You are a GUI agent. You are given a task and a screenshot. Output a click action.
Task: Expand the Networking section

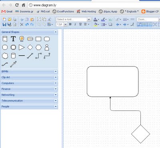pos(56,95)
